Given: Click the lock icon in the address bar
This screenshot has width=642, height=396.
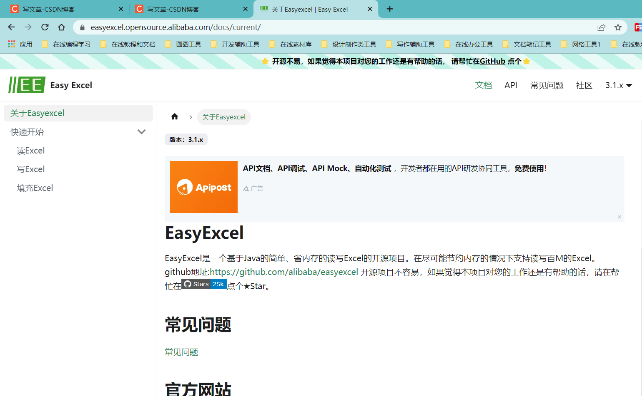Looking at the screenshot, I should pyautogui.click(x=82, y=27).
